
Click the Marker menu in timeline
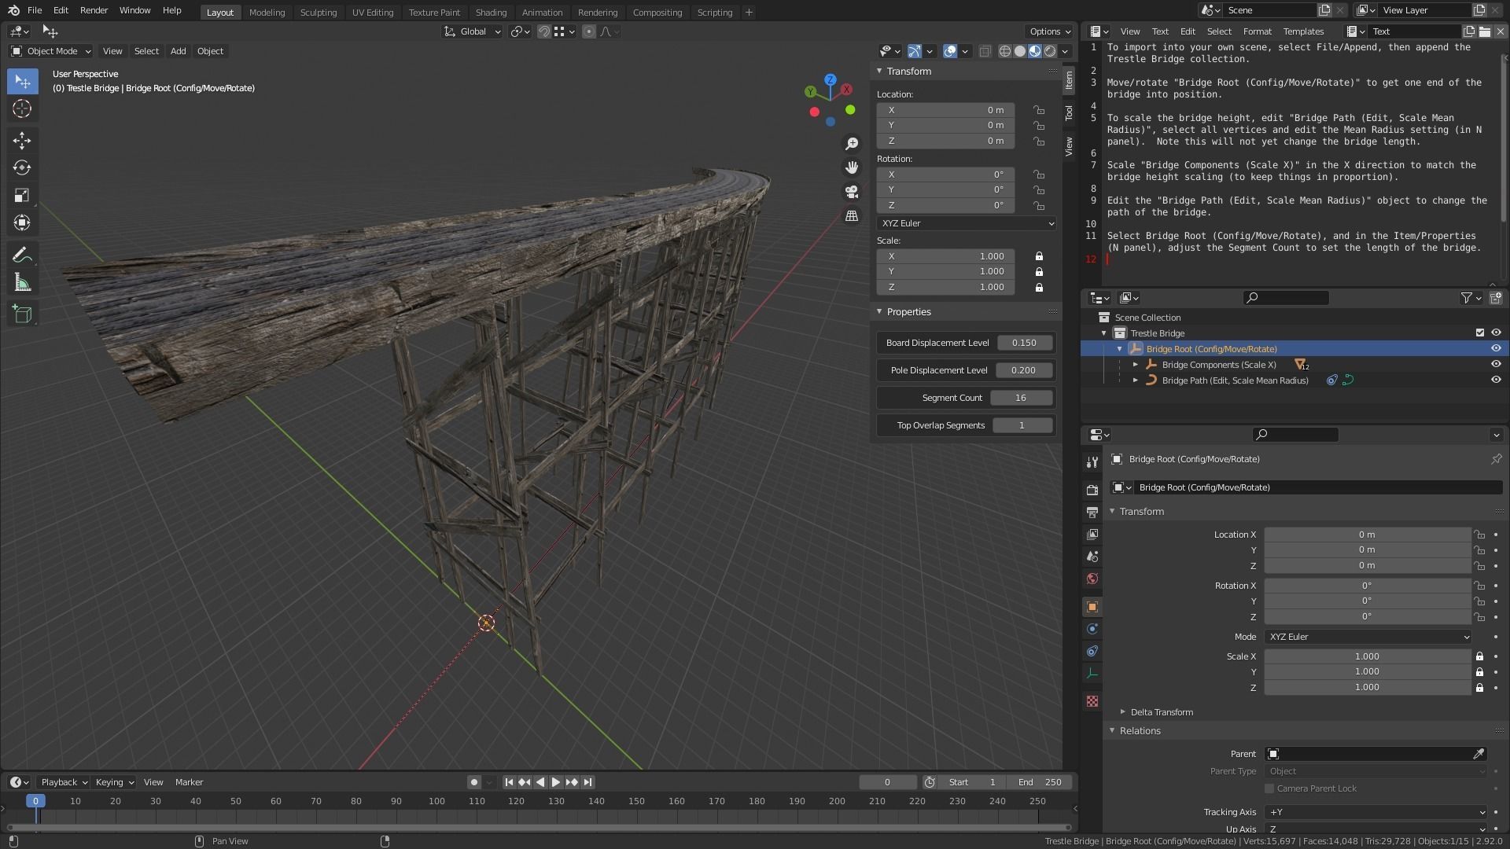(189, 782)
